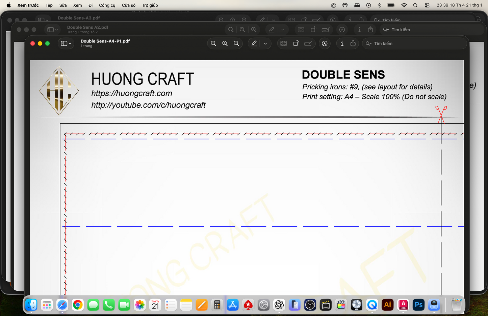
Task: Click the Share icon in the toolbar
Action: [353, 43]
